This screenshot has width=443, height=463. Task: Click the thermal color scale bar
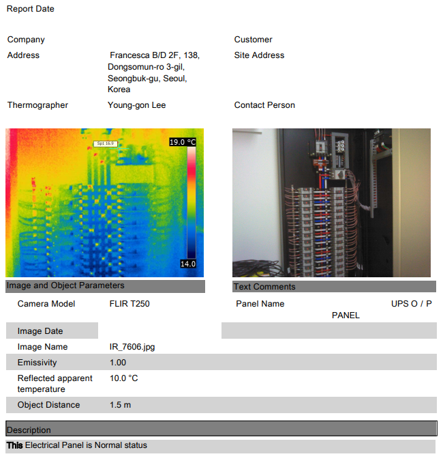click(x=192, y=203)
